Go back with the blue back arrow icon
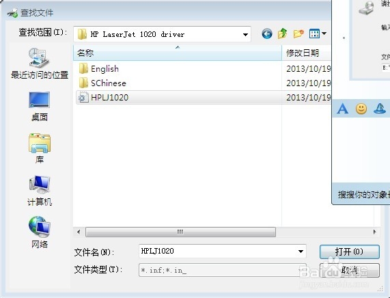Viewport: 390px width, 298px height. (267, 34)
